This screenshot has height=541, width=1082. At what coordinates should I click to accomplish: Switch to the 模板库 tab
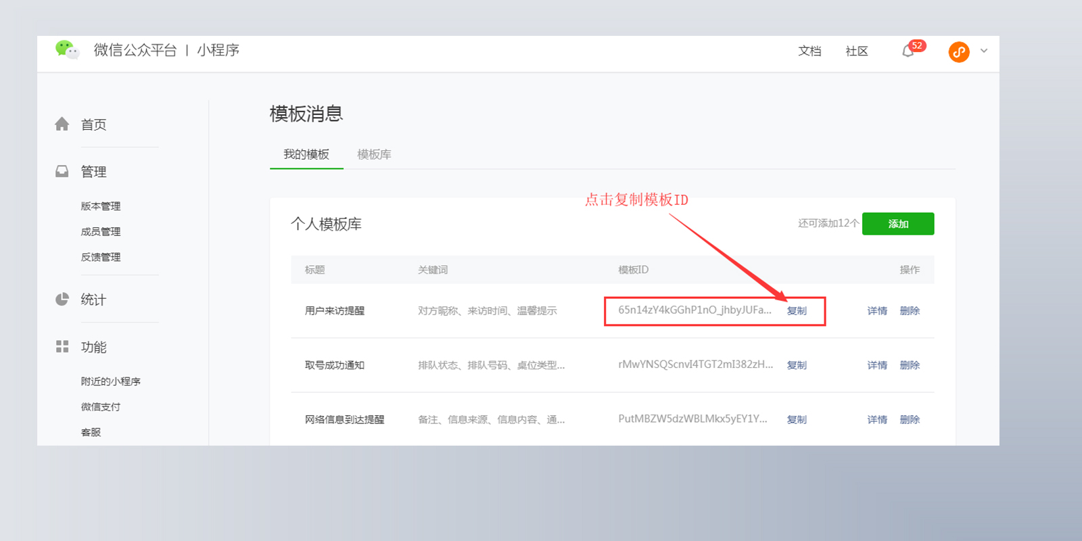pos(374,154)
